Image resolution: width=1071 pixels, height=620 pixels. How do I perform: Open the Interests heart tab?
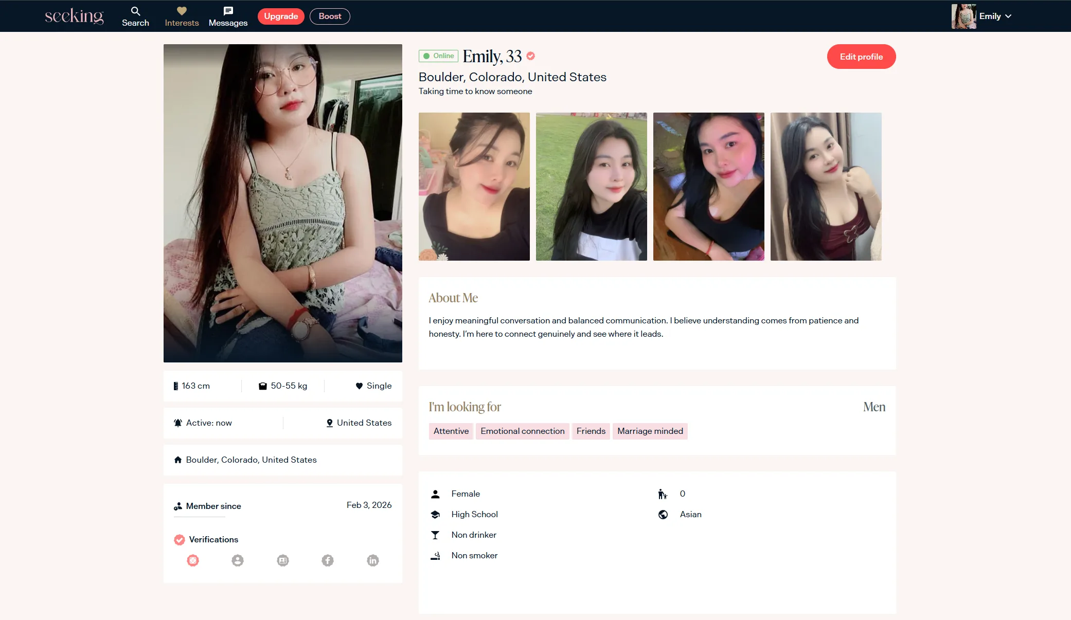coord(182,16)
